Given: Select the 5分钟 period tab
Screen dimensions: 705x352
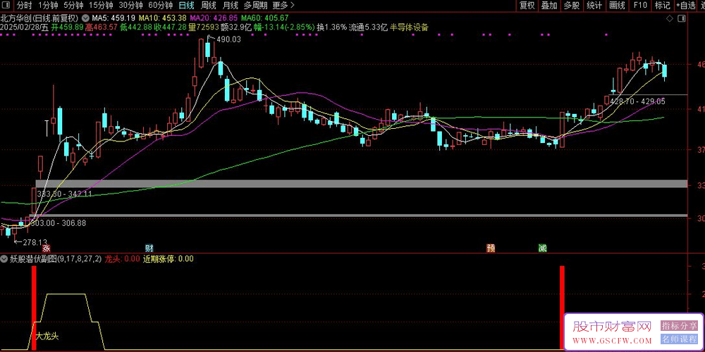Looking at the screenshot, I should pyautogui.click(x=73, y=6).
